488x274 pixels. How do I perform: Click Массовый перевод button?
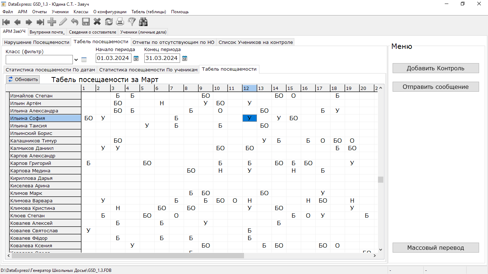click(x=435, y=248)
